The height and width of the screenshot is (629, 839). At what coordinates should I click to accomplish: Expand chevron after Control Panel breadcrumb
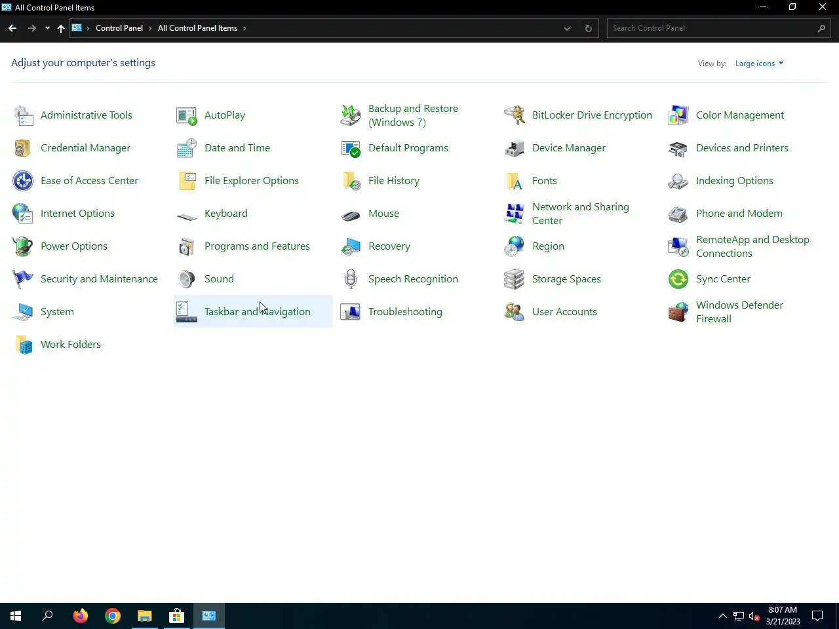[x=150, y=28]
